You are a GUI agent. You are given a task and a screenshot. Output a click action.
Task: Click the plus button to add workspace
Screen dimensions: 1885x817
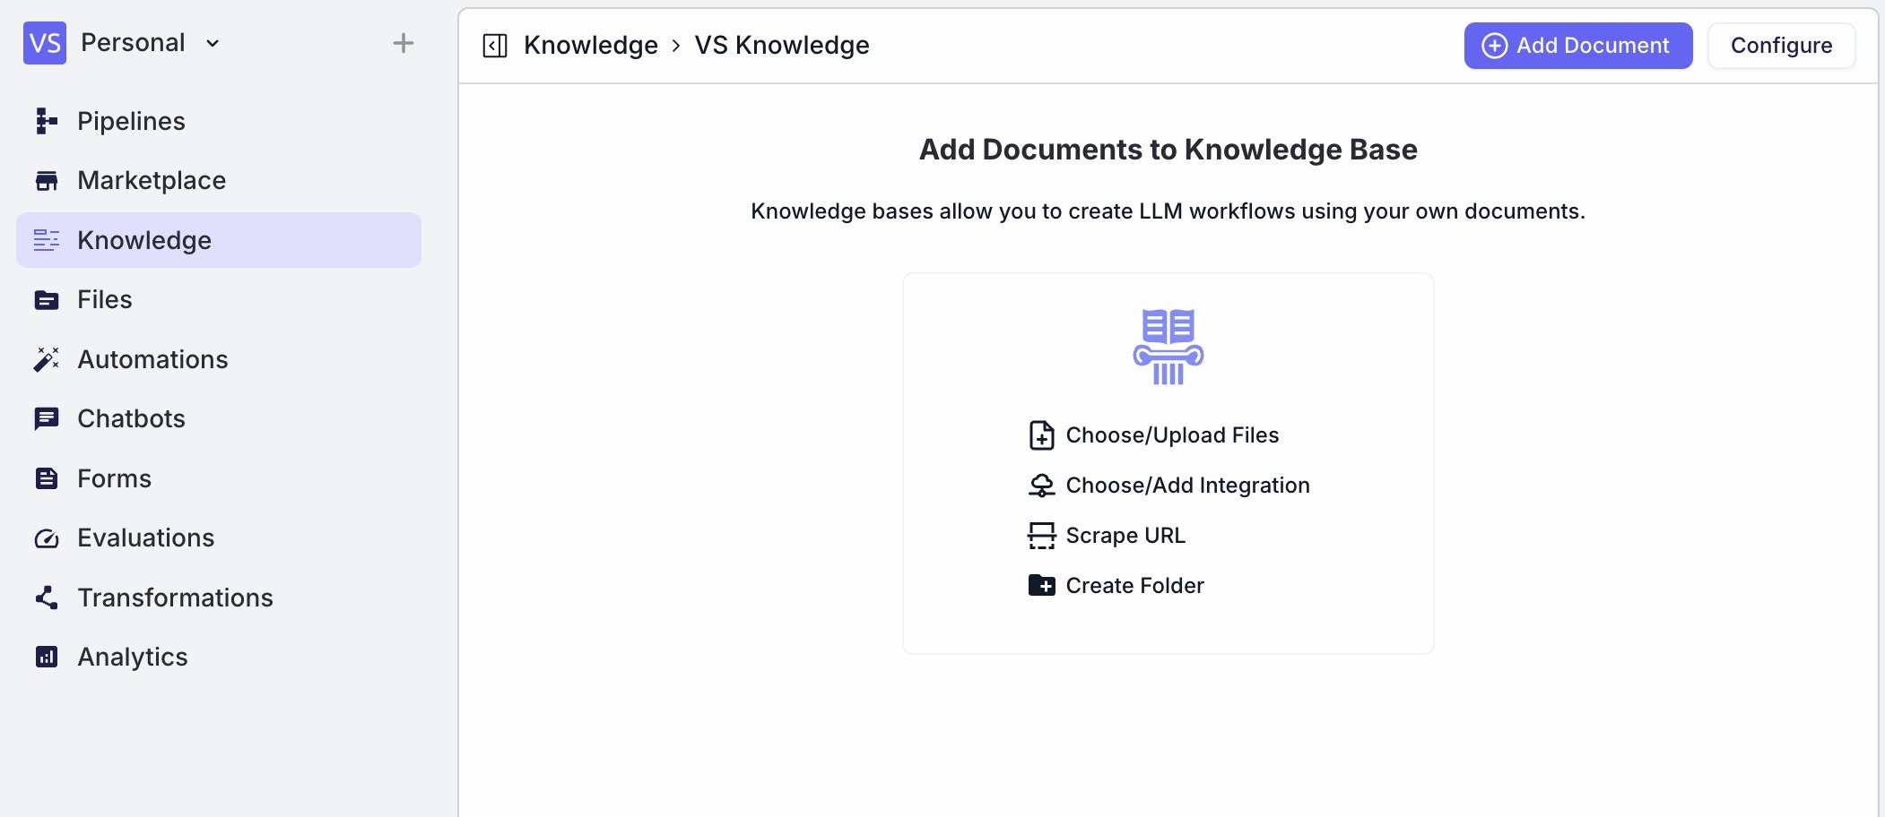point(404,42)
